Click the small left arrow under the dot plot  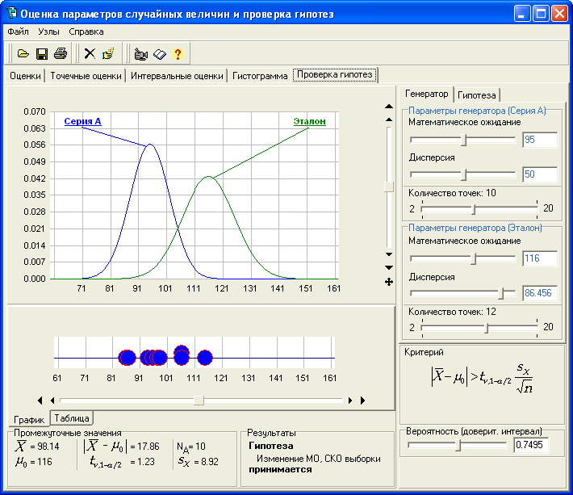coord(52,401)
